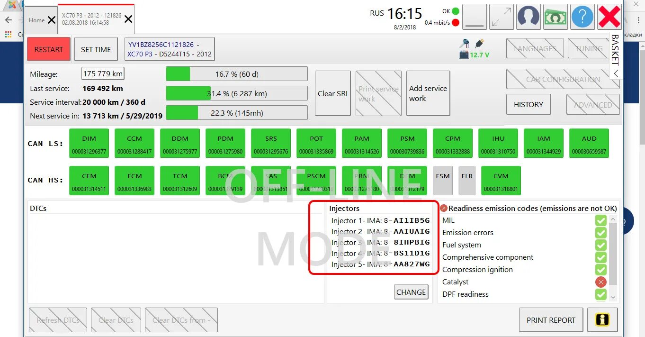Close the XC70 P3 tab

128,19
